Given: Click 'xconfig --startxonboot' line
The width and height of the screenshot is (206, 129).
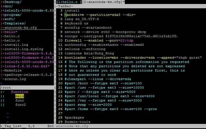Looking at the screenshot, I should tap(88, 28).
